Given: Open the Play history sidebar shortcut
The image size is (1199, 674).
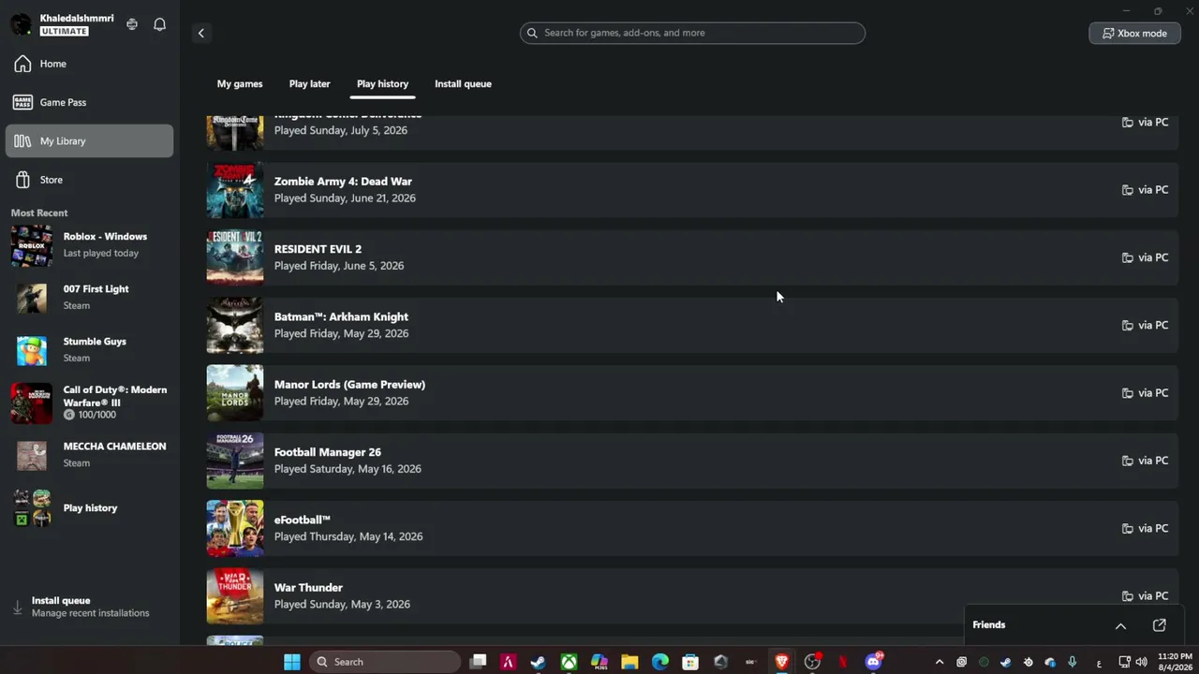Looking at the screenshot, I should click(x=89, y=508).
